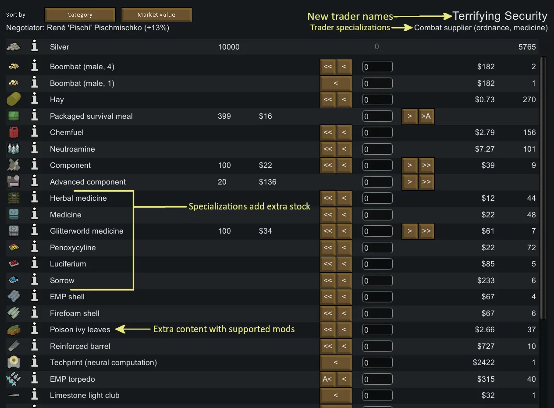Click the Reinforced barrel quantity field
This screenshot has height=408, width=554.
[x=377, y=346]
